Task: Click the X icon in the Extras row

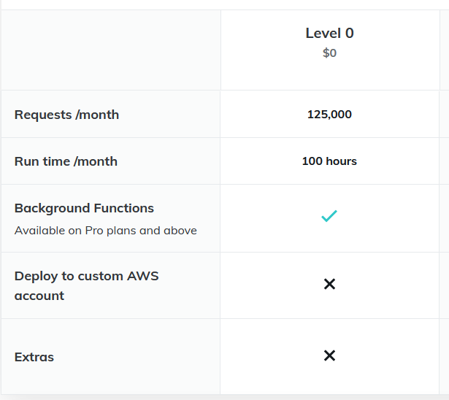Action: point(329,355)
